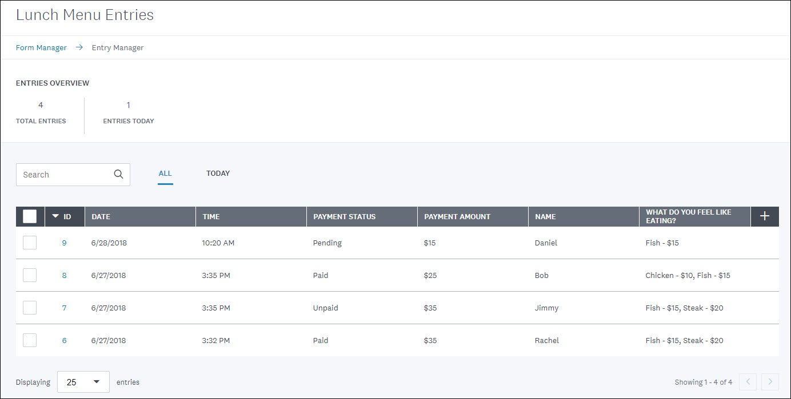Check the checkbox next to Rachel's row
The width and height of the screenshot is (791, 399).
[29, 340]
